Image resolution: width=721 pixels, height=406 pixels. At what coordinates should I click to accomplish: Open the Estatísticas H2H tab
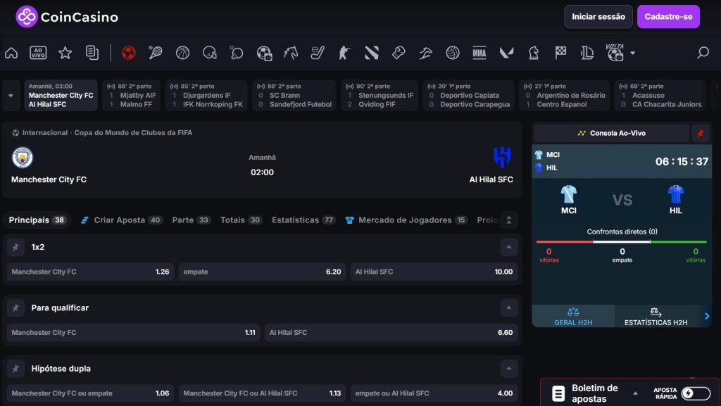(x=656, y=317)
